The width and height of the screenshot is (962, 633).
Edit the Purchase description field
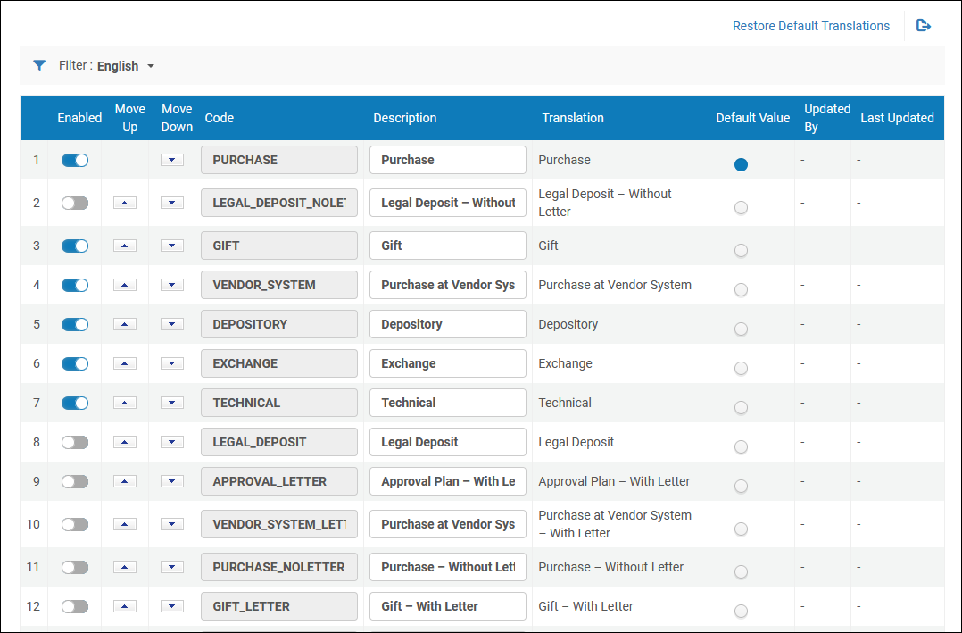[448, 160]
